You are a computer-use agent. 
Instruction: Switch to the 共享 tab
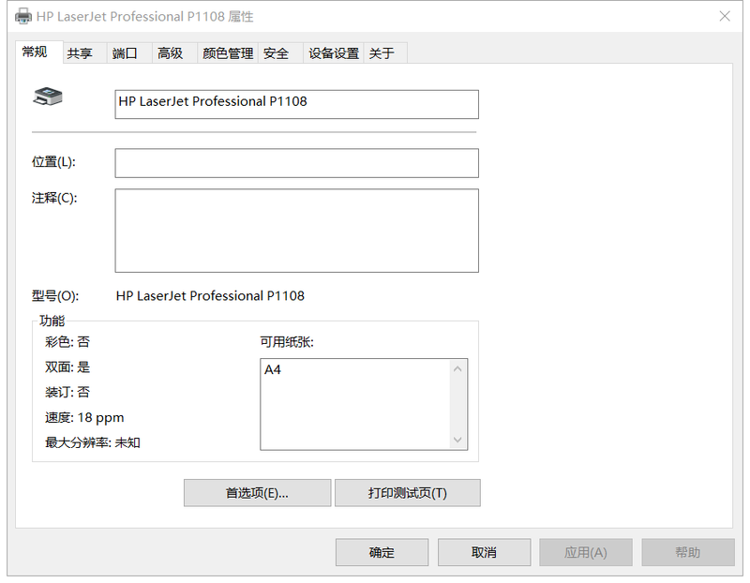(80, 54)
